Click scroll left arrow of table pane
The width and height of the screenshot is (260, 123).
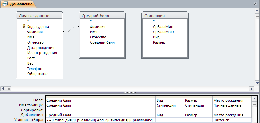click(x=3, y=89)
